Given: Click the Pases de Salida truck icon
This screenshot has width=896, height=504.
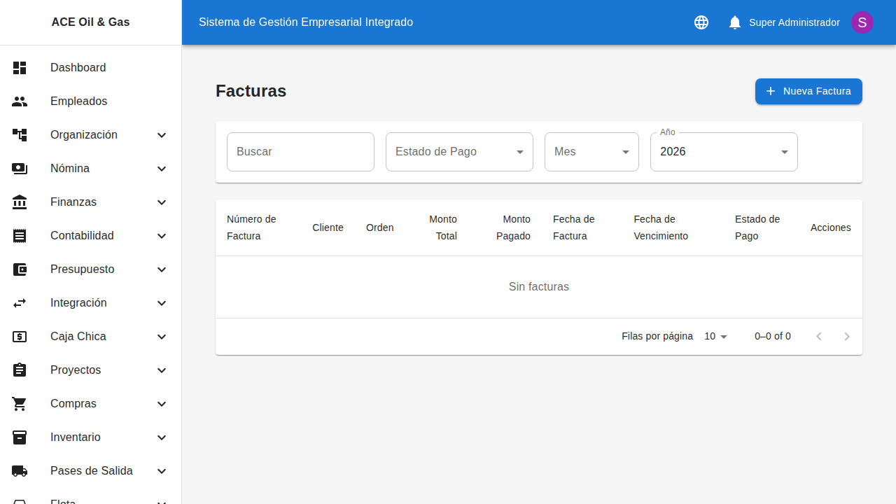Looking at the screenshot, I should click(x=20, y=471).
